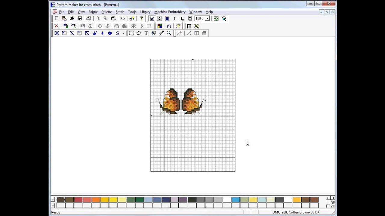Select the Full Cross Stitch tool
385x216 pixels.
pyautogui.click(x=57, y=33)
